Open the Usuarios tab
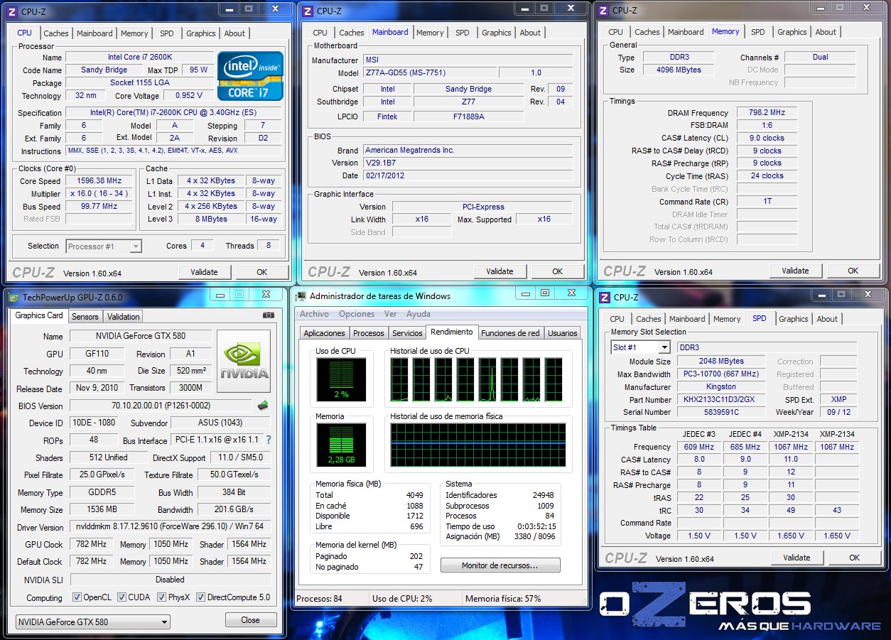The width and height of the screenshot is (891, 640). (563, 333)
